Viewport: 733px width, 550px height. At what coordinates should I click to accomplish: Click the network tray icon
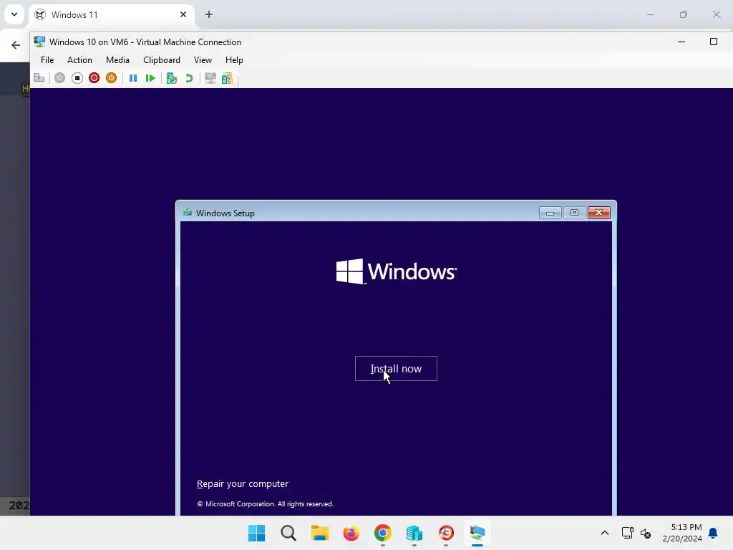click(x=627, y=533)
